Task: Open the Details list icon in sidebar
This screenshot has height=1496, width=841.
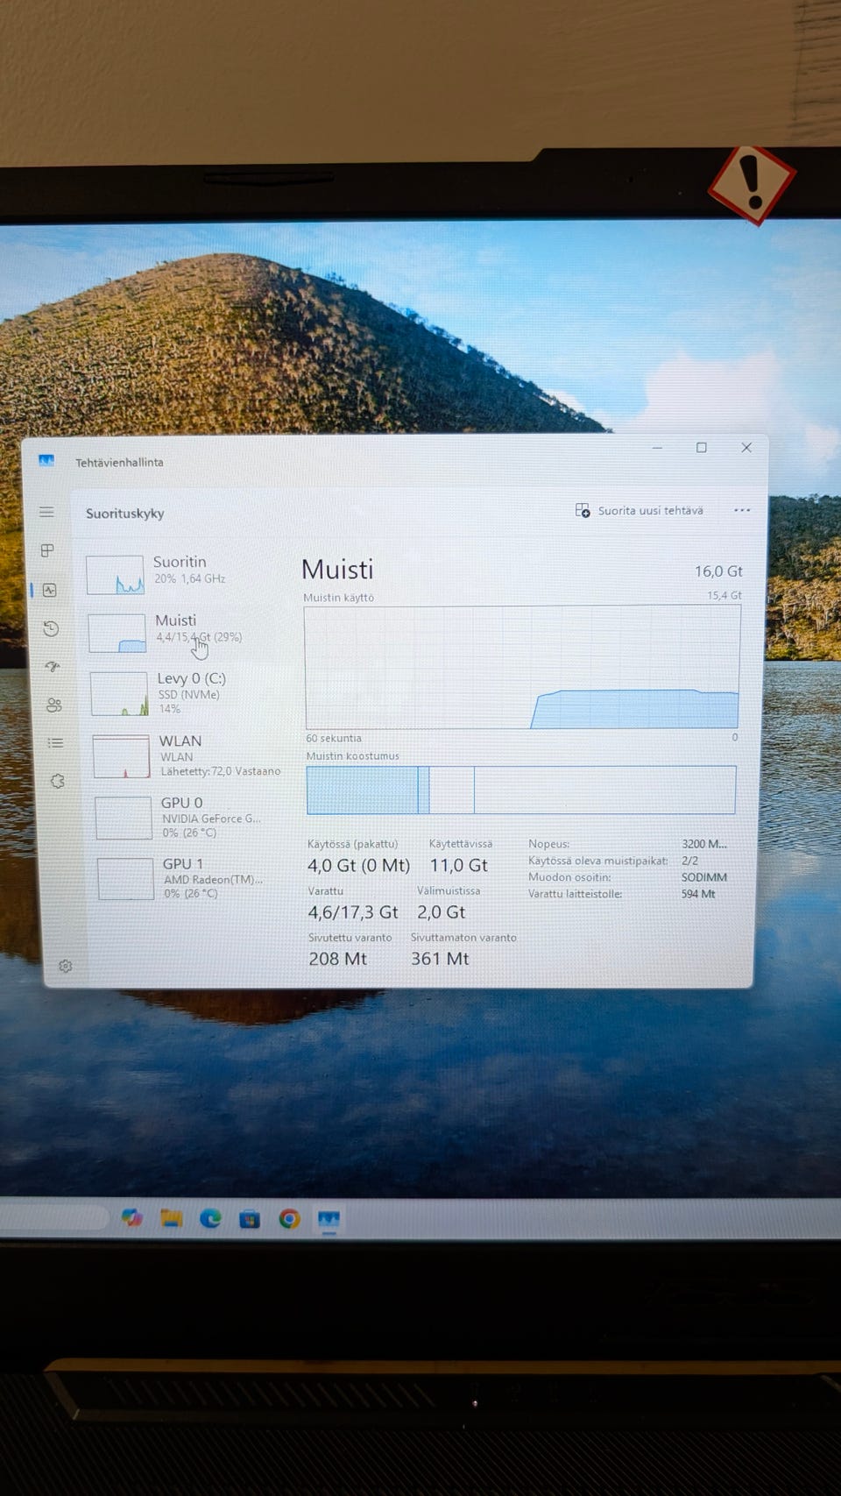Action: 56,743
